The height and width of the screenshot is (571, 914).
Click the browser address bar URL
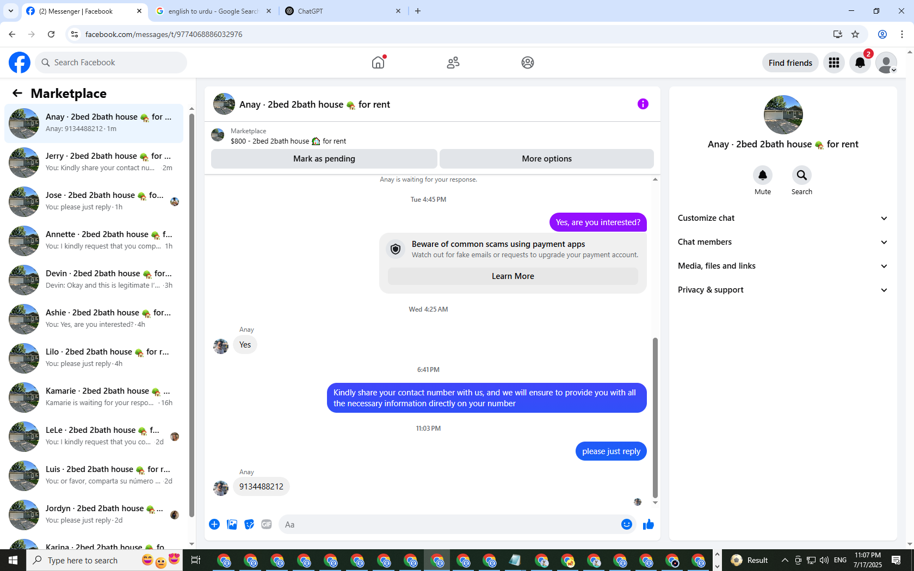click(164, 34)
